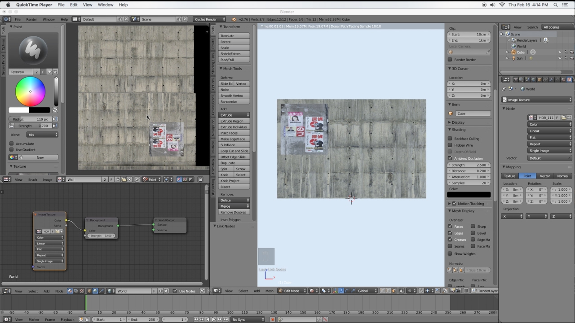The image size is (575, 323).
Task: Click the timeline record auto-keyframe button
Action: [x=272, y=319]
